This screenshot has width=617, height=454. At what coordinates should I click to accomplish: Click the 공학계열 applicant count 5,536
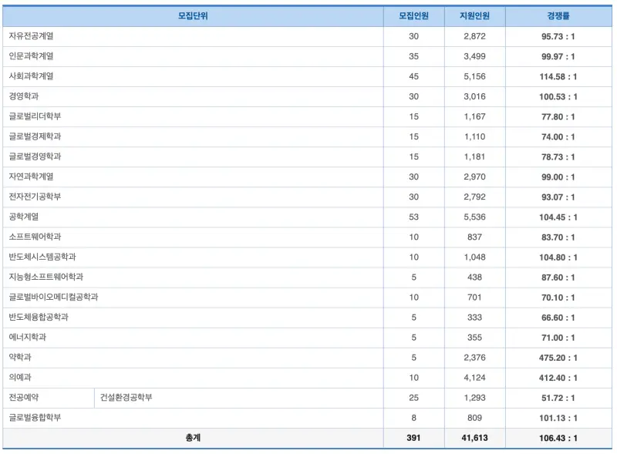[474, 217]
